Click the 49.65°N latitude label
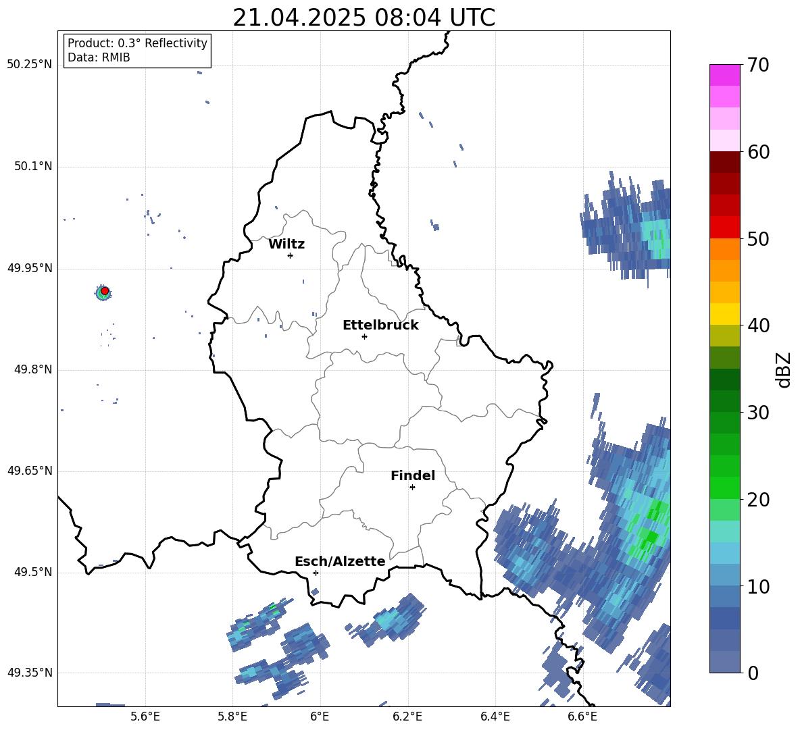This screenshot has width=800, height=730. pyautogui.click(x=30, y=471)
